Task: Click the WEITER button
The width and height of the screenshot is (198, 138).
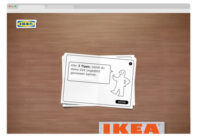Action: coord(122,102)
